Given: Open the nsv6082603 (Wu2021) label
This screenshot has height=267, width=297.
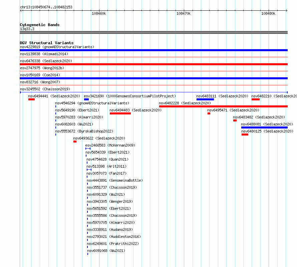Looking at the screenshot, I should coord(74,124).
